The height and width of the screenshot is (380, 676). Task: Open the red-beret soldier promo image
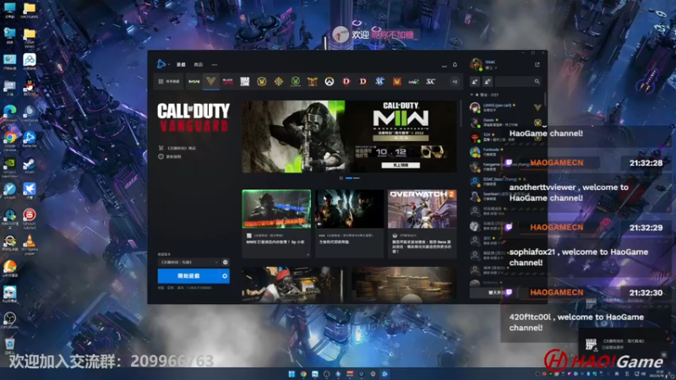click(292, 284)
